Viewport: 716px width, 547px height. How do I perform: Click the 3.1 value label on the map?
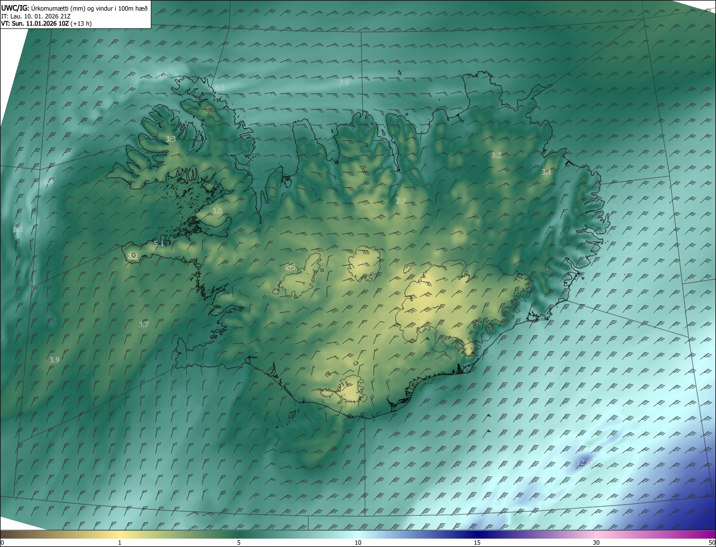coord(547,172)
